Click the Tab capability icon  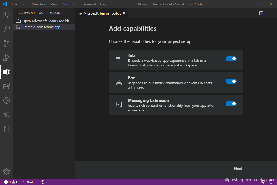pos(119,60)
